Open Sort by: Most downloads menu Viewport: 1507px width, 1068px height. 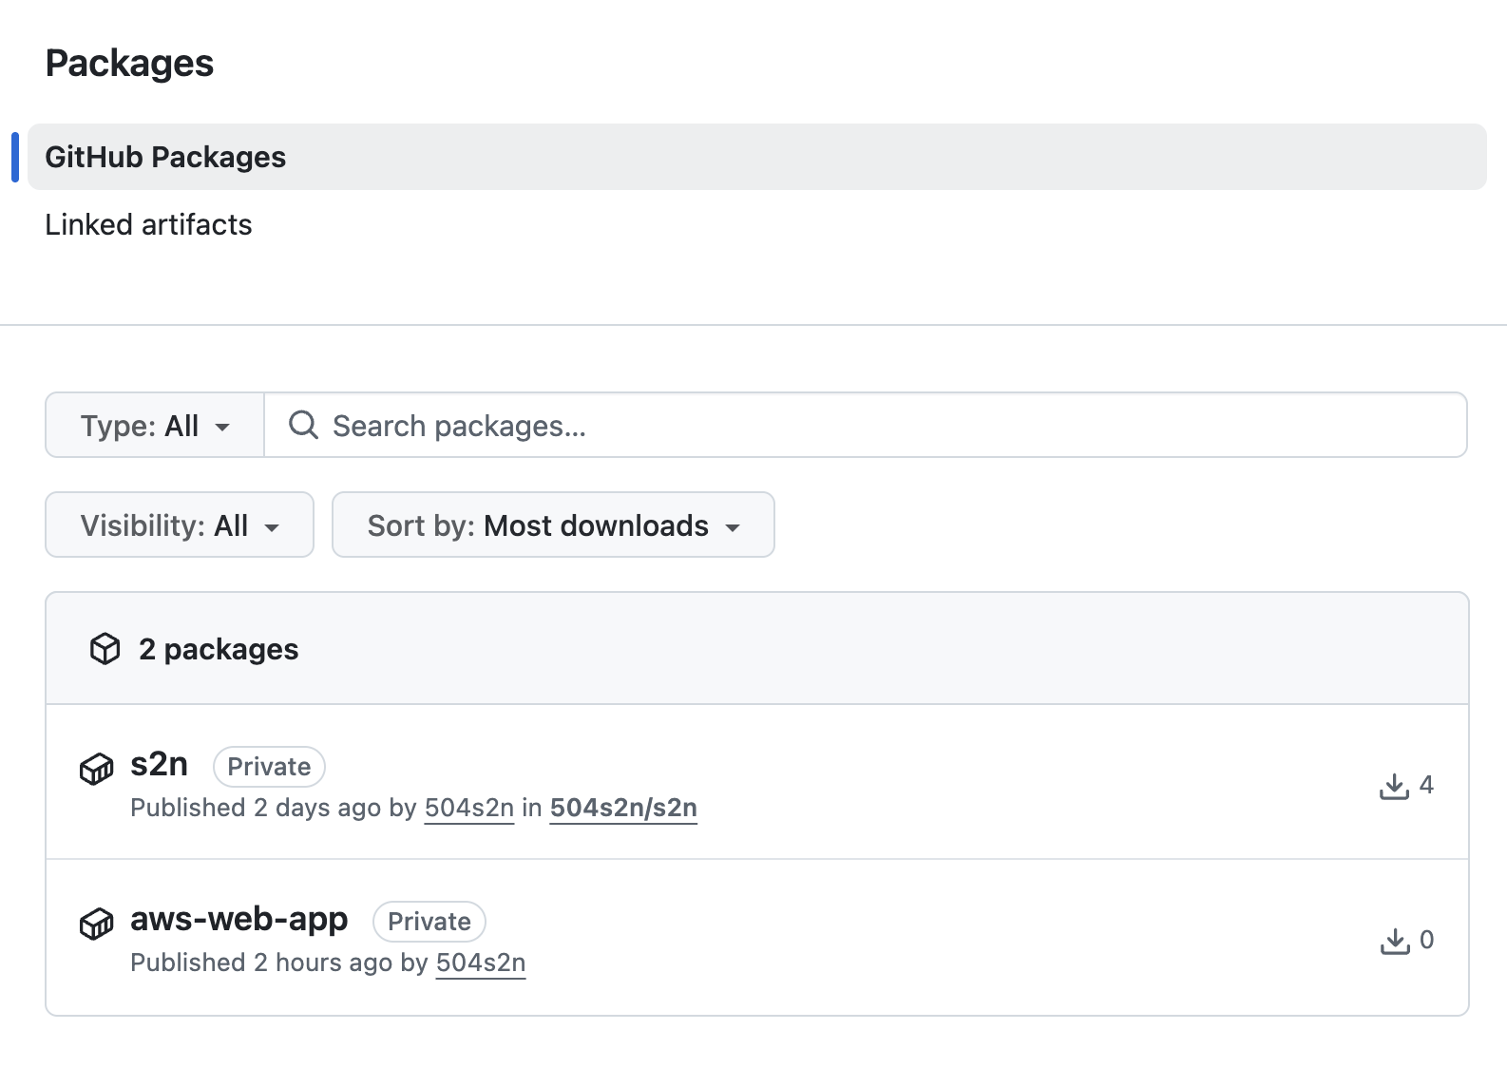point(553,525)
